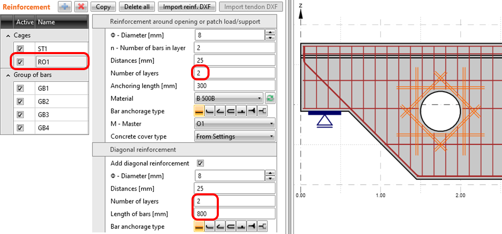Select the GB2 bar group
This screenshot has height=234, width=502.
pyautogui.click(x=50, y=102)
